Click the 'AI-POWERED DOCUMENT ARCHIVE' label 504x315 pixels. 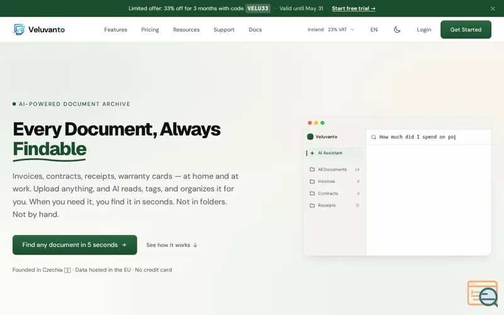pyautogui.click(x=74, y=104)
